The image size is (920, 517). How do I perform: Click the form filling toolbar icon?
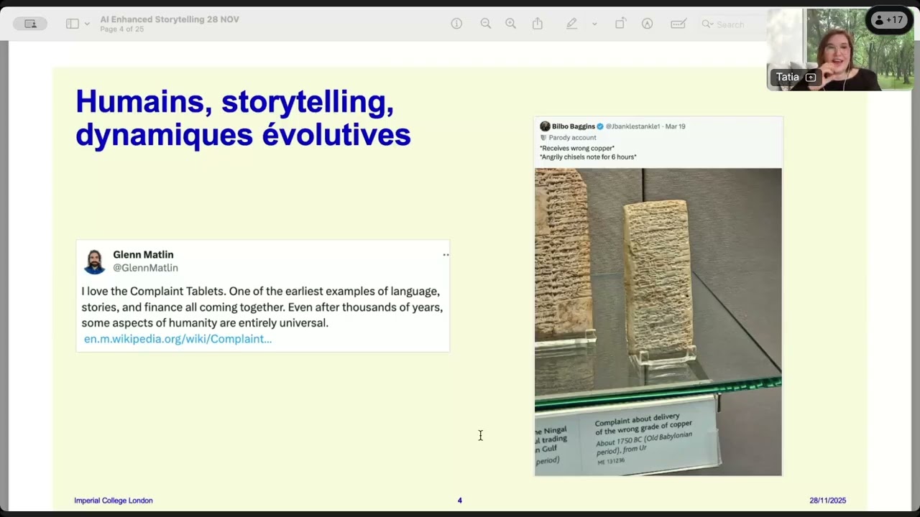678,24
